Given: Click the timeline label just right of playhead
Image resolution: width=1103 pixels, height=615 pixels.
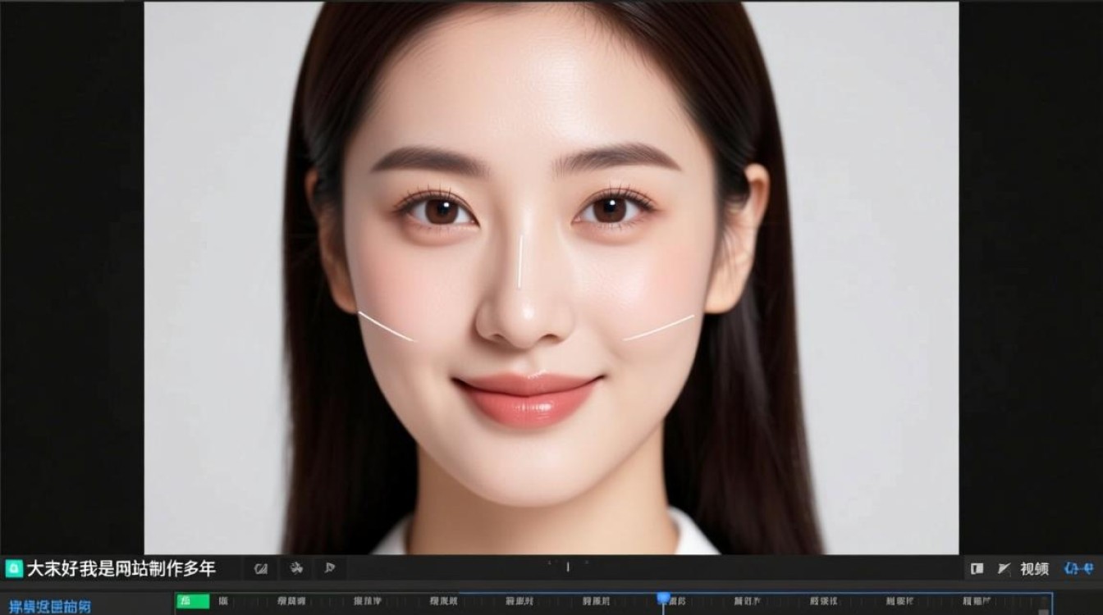Looking at the screenshot, I should (678, 601).
